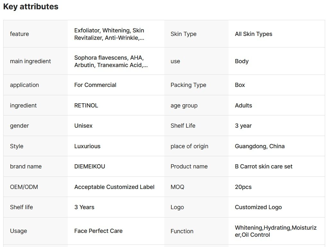This screenshot has width=328, height=247.
Task: Click 'Guangdong, China' place of origin
Action: (x=260, y=146)
